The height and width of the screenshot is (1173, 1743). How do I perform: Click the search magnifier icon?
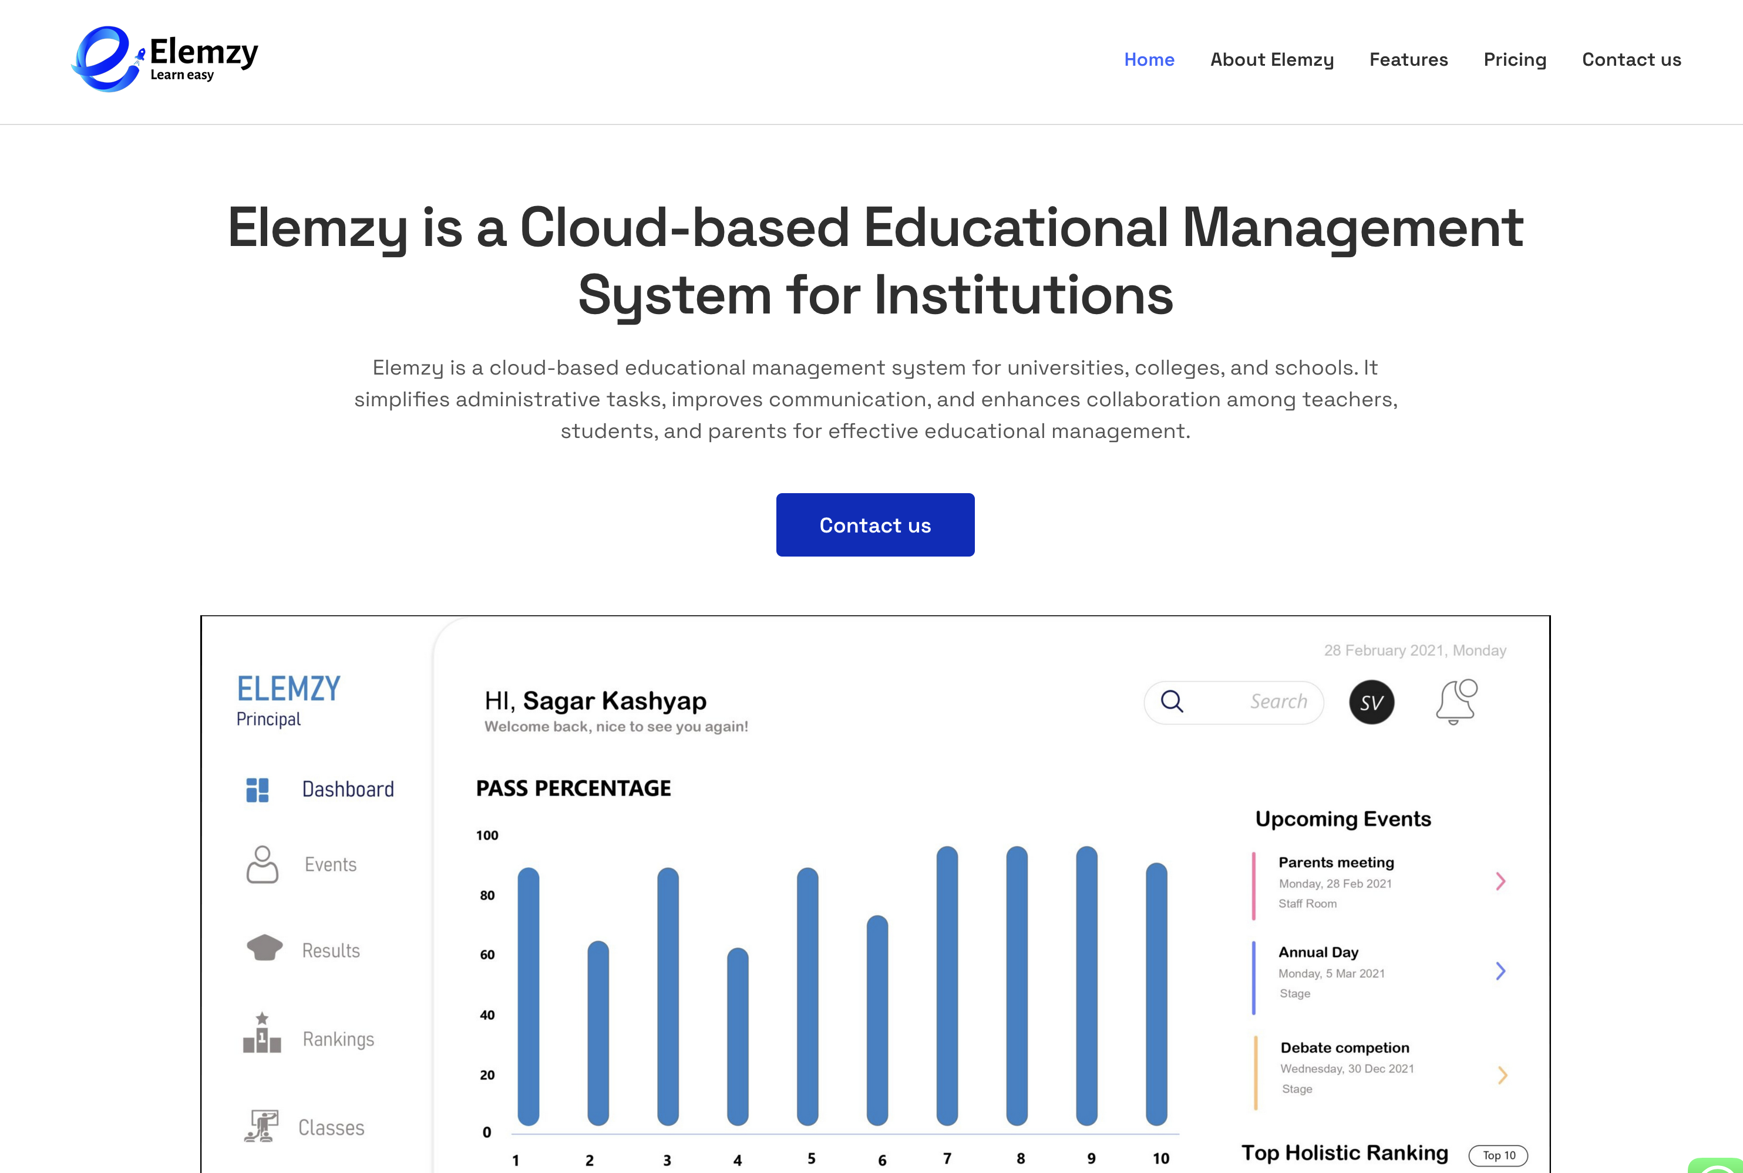pyautogui.click(x=1173, y=702)
